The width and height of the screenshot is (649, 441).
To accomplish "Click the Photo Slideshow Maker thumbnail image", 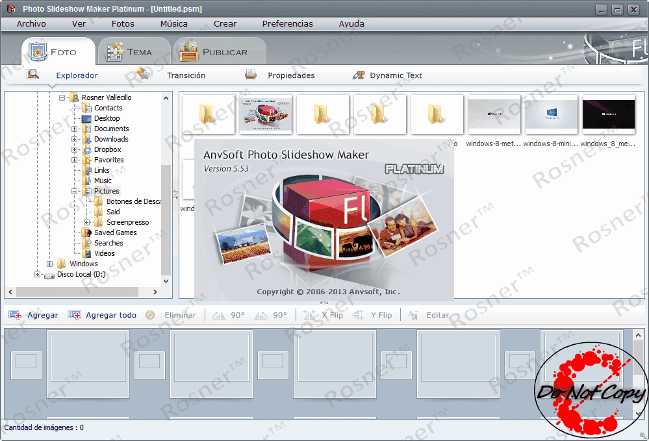I will point(265,114).
